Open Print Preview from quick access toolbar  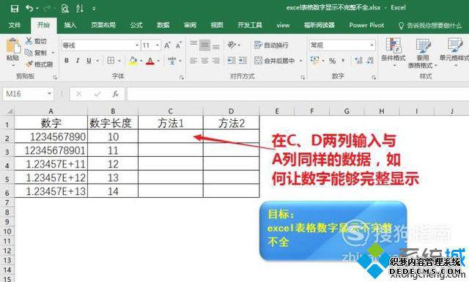tap(64, 8)
